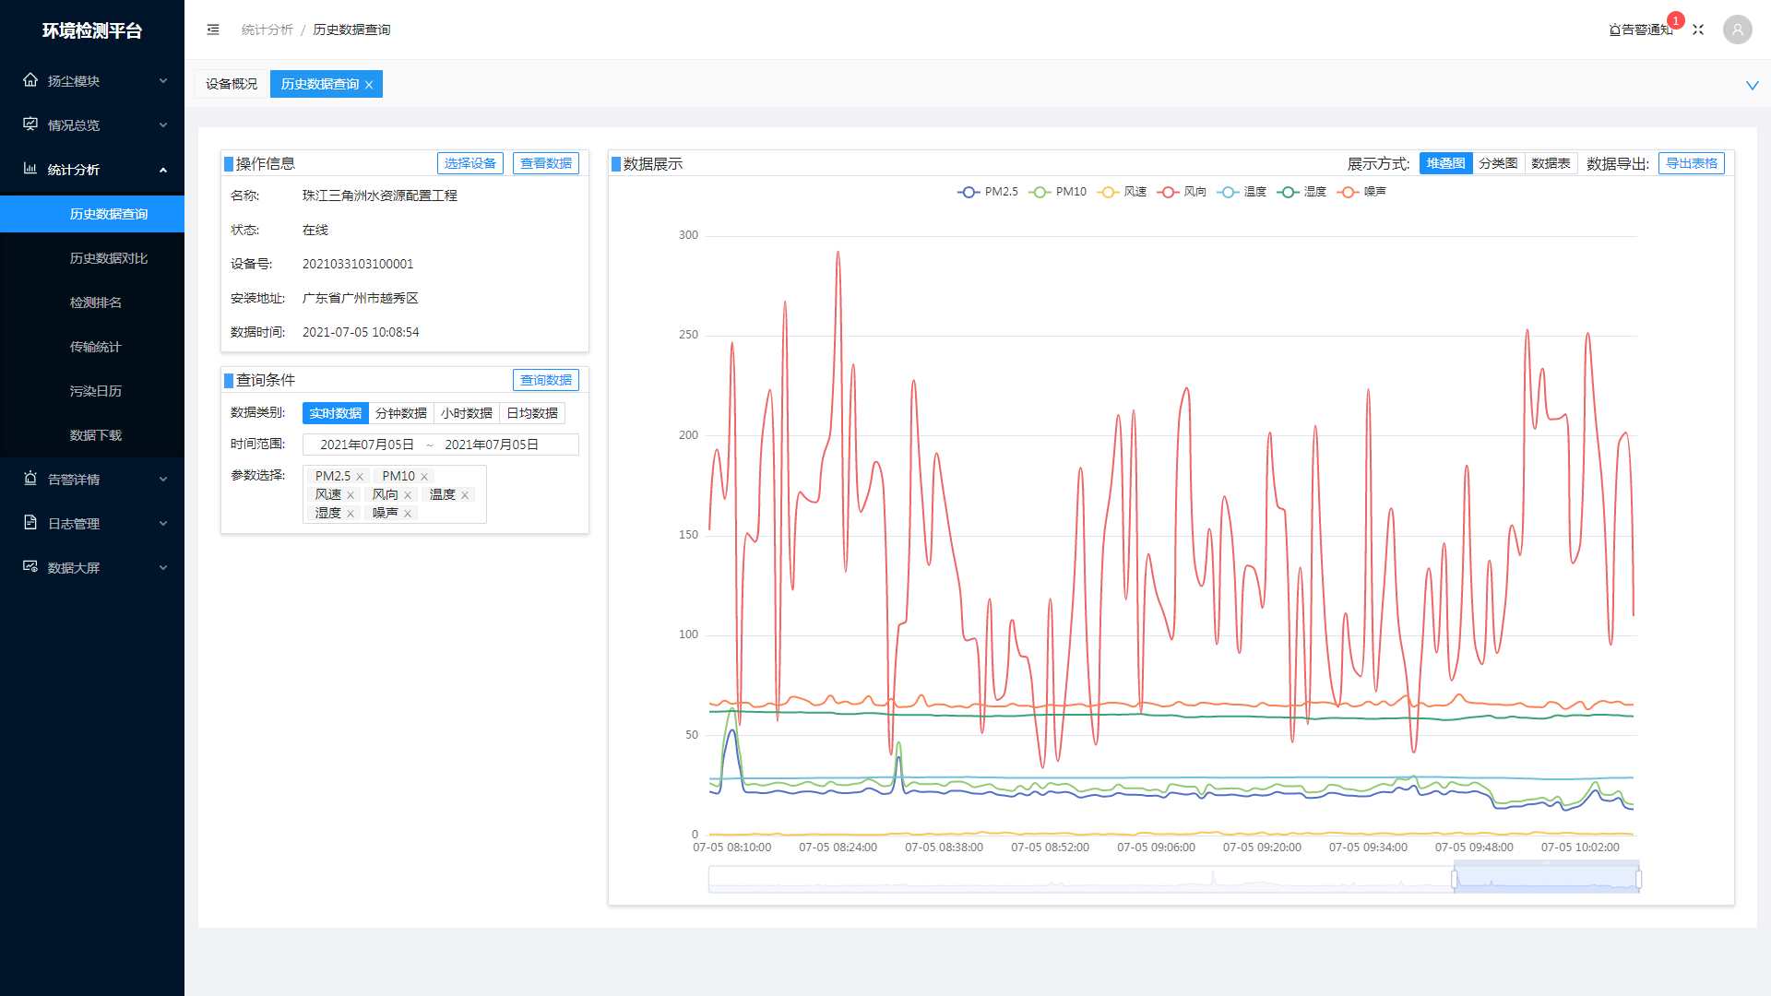Click end date field in 时间范围
The height and width of the screenshot is (996, 1771).
pos(492,445)
